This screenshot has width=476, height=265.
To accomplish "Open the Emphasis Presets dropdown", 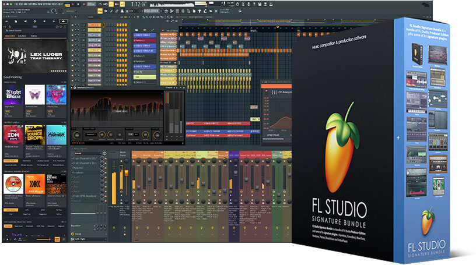I will coord(169,87).
